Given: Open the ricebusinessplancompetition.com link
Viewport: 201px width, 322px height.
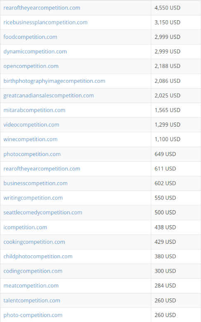Looking at the screenshot, I should coord(45,22).
